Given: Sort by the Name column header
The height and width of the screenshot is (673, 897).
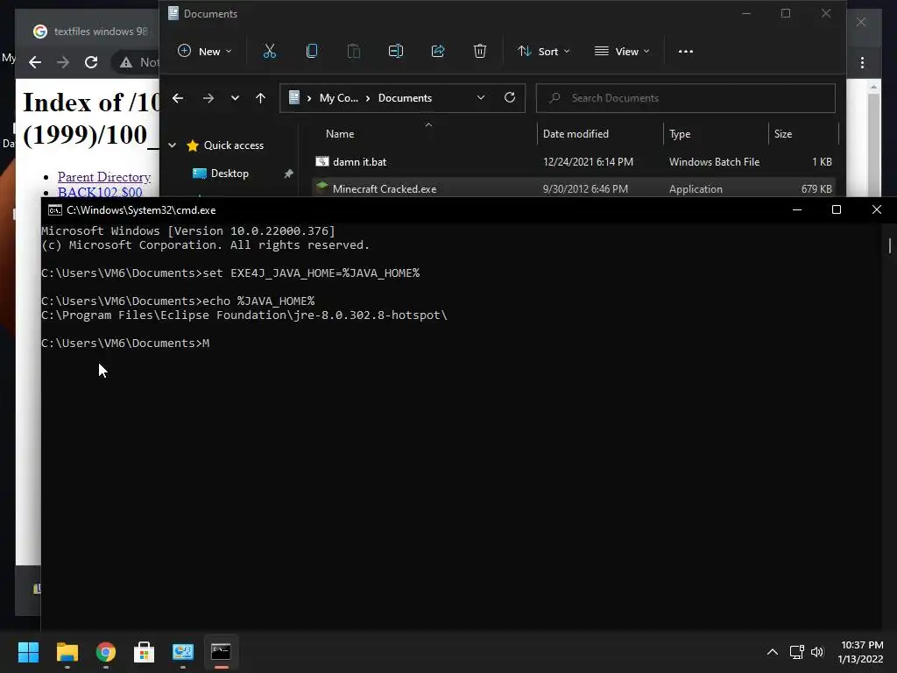Looking at the screenshot, I should (340, 134).
